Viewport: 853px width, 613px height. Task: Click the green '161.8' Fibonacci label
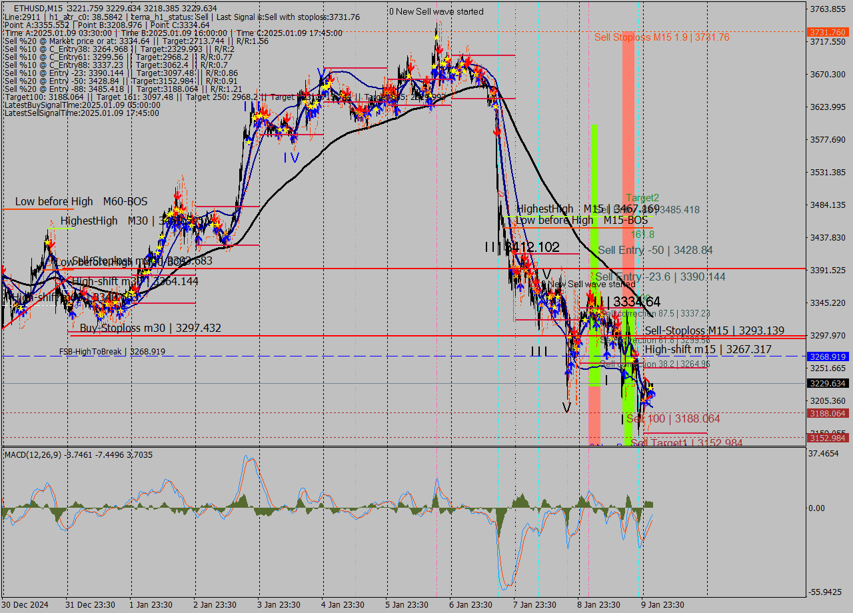tap(642, 235)
